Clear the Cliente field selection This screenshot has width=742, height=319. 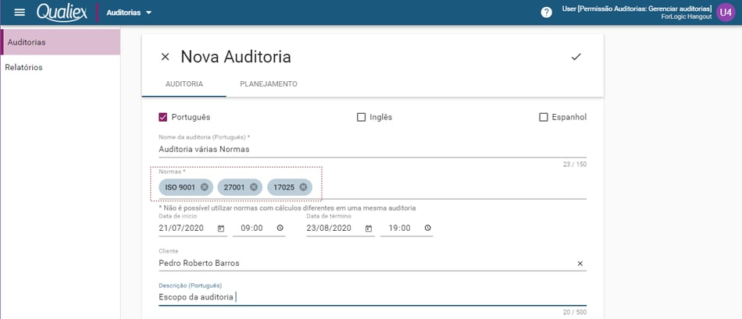580,264
